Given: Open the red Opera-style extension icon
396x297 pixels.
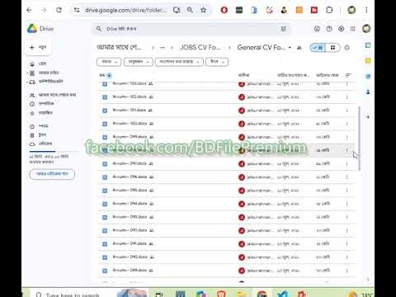Looking at the screenshot, I should pyautogui.click(x=224, y=10).
